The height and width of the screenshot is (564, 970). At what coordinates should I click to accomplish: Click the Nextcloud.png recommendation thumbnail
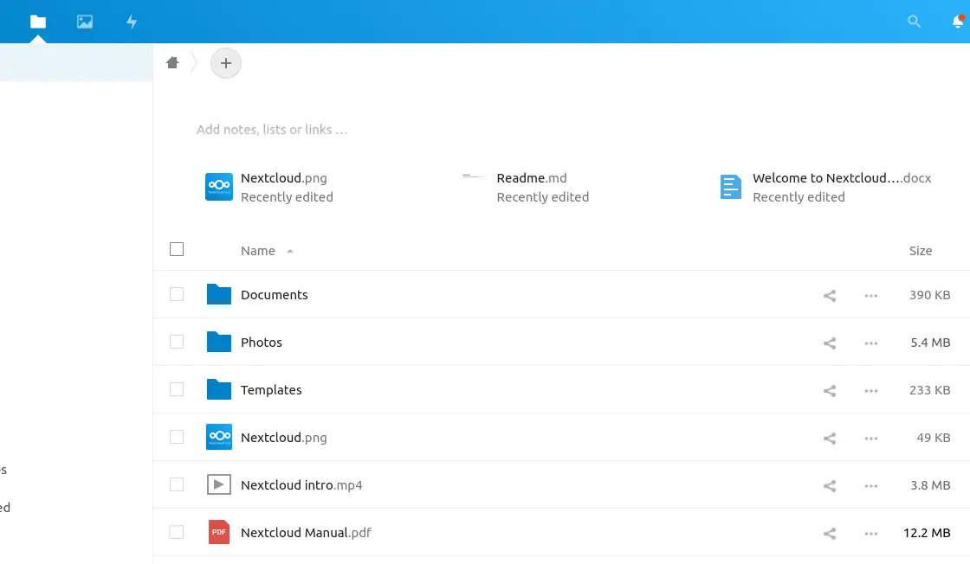click(x=219, y=187)
